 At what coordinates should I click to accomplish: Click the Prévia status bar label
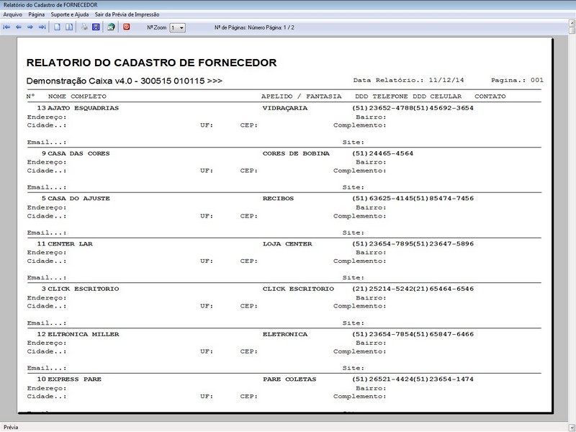[12, 427]
